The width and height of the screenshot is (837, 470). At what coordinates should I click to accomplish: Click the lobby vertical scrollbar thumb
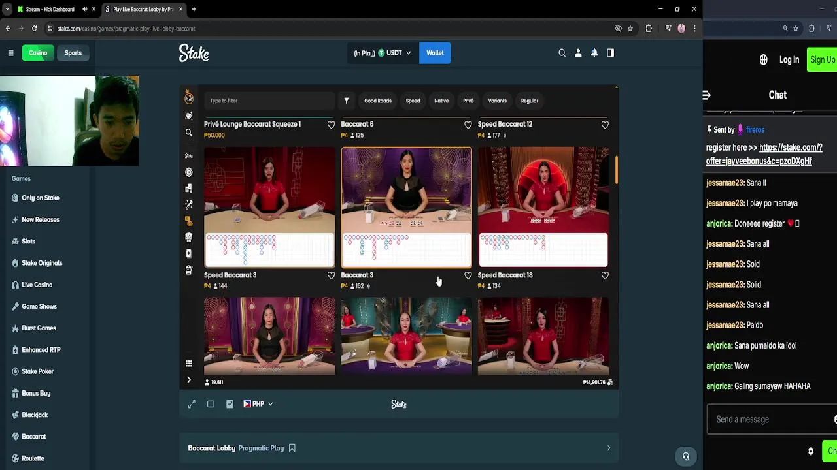[615, 168]
